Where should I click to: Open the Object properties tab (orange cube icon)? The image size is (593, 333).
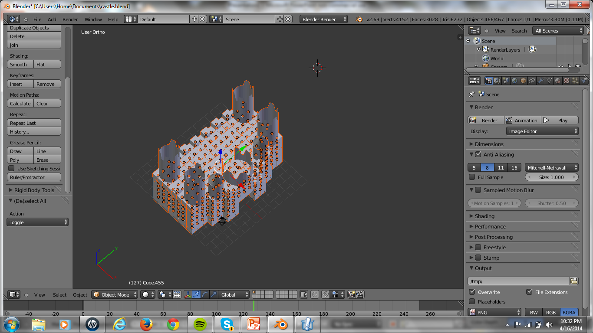pyautogui.click(x=523, y=80)
